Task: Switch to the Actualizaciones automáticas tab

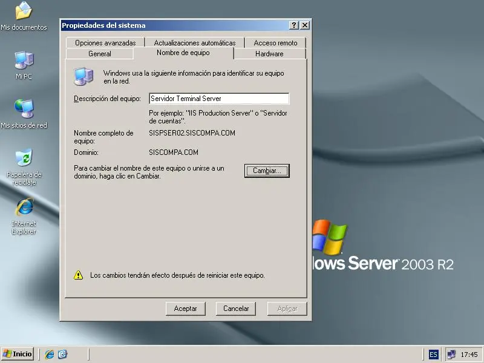Action: (x=195, y=42)
